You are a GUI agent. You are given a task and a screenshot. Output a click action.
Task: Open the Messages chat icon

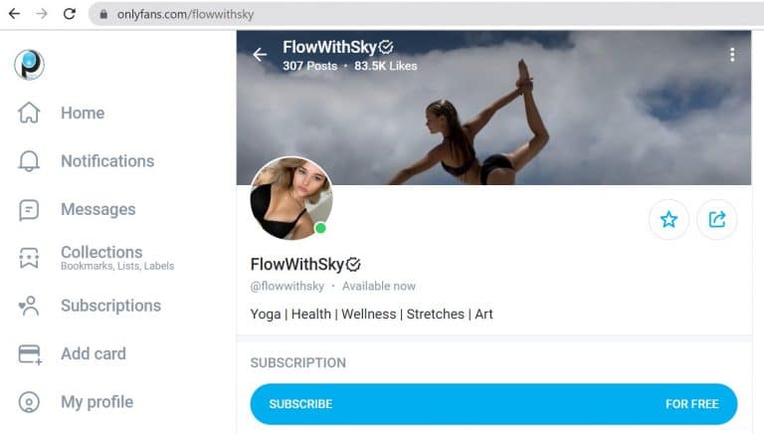(x=29, y=210)
